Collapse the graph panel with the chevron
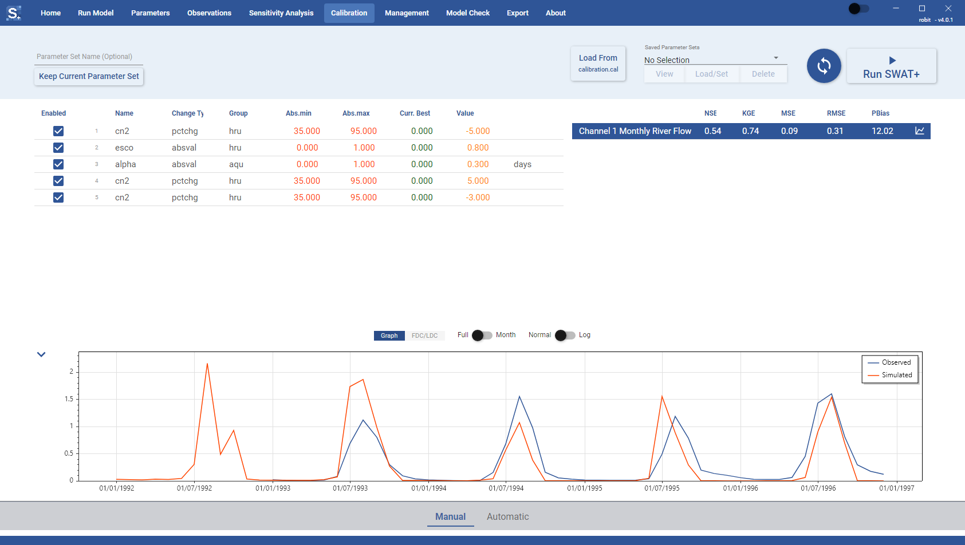This screenshot has height=545, width=965. point(41,354)
